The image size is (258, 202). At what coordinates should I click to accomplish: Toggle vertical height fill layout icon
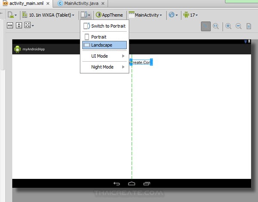coord(19,25)
